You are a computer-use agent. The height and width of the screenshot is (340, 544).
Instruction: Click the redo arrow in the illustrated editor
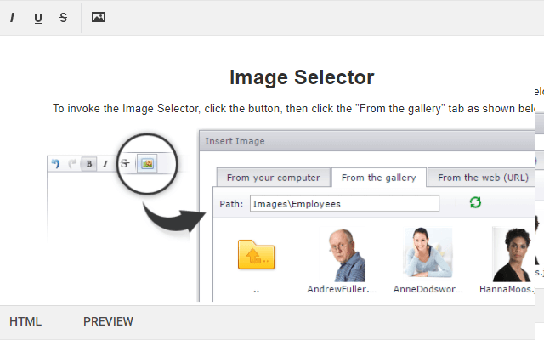coord(72,163)
